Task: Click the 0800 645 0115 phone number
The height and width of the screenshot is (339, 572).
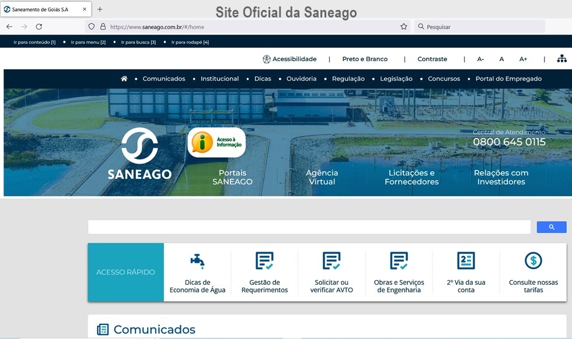Action: [509, 142]
